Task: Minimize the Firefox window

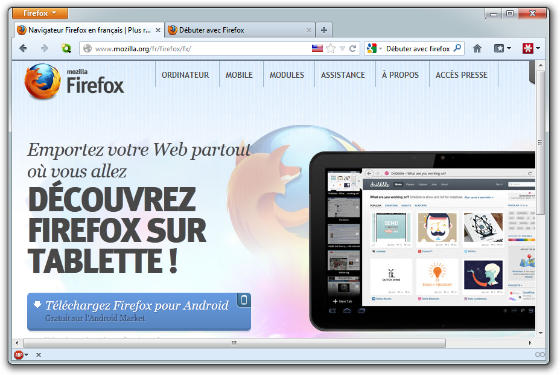Action: coord(493,13)
